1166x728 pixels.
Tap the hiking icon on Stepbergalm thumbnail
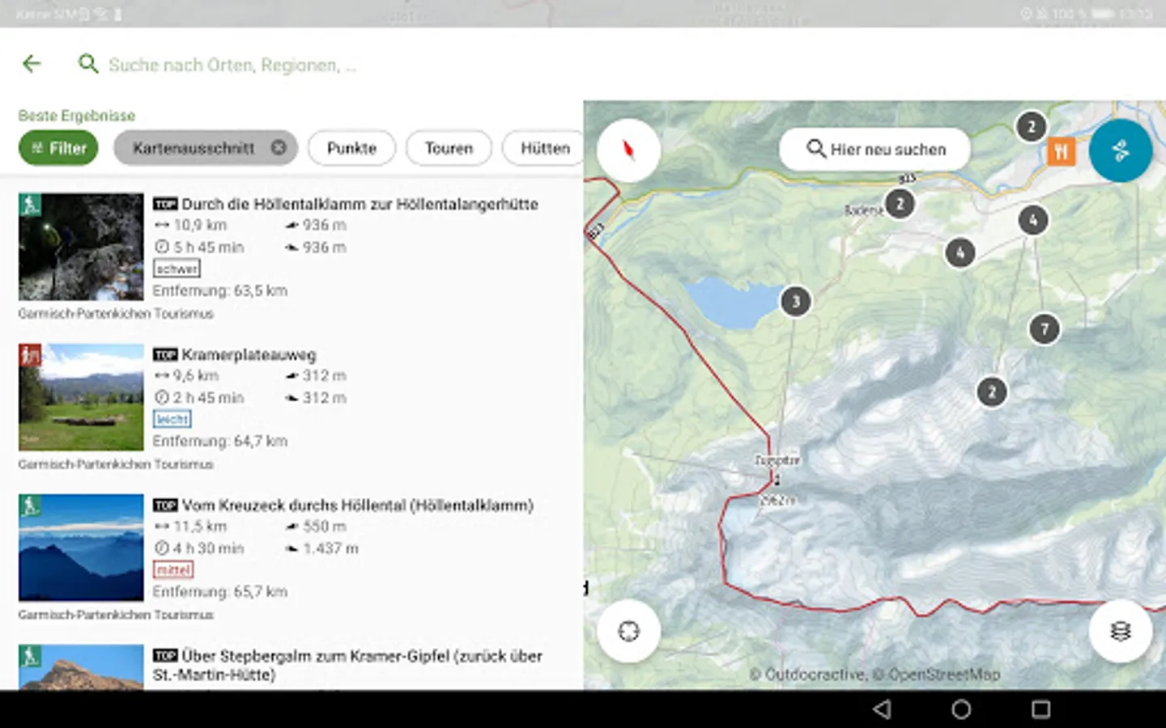(30, 656)
